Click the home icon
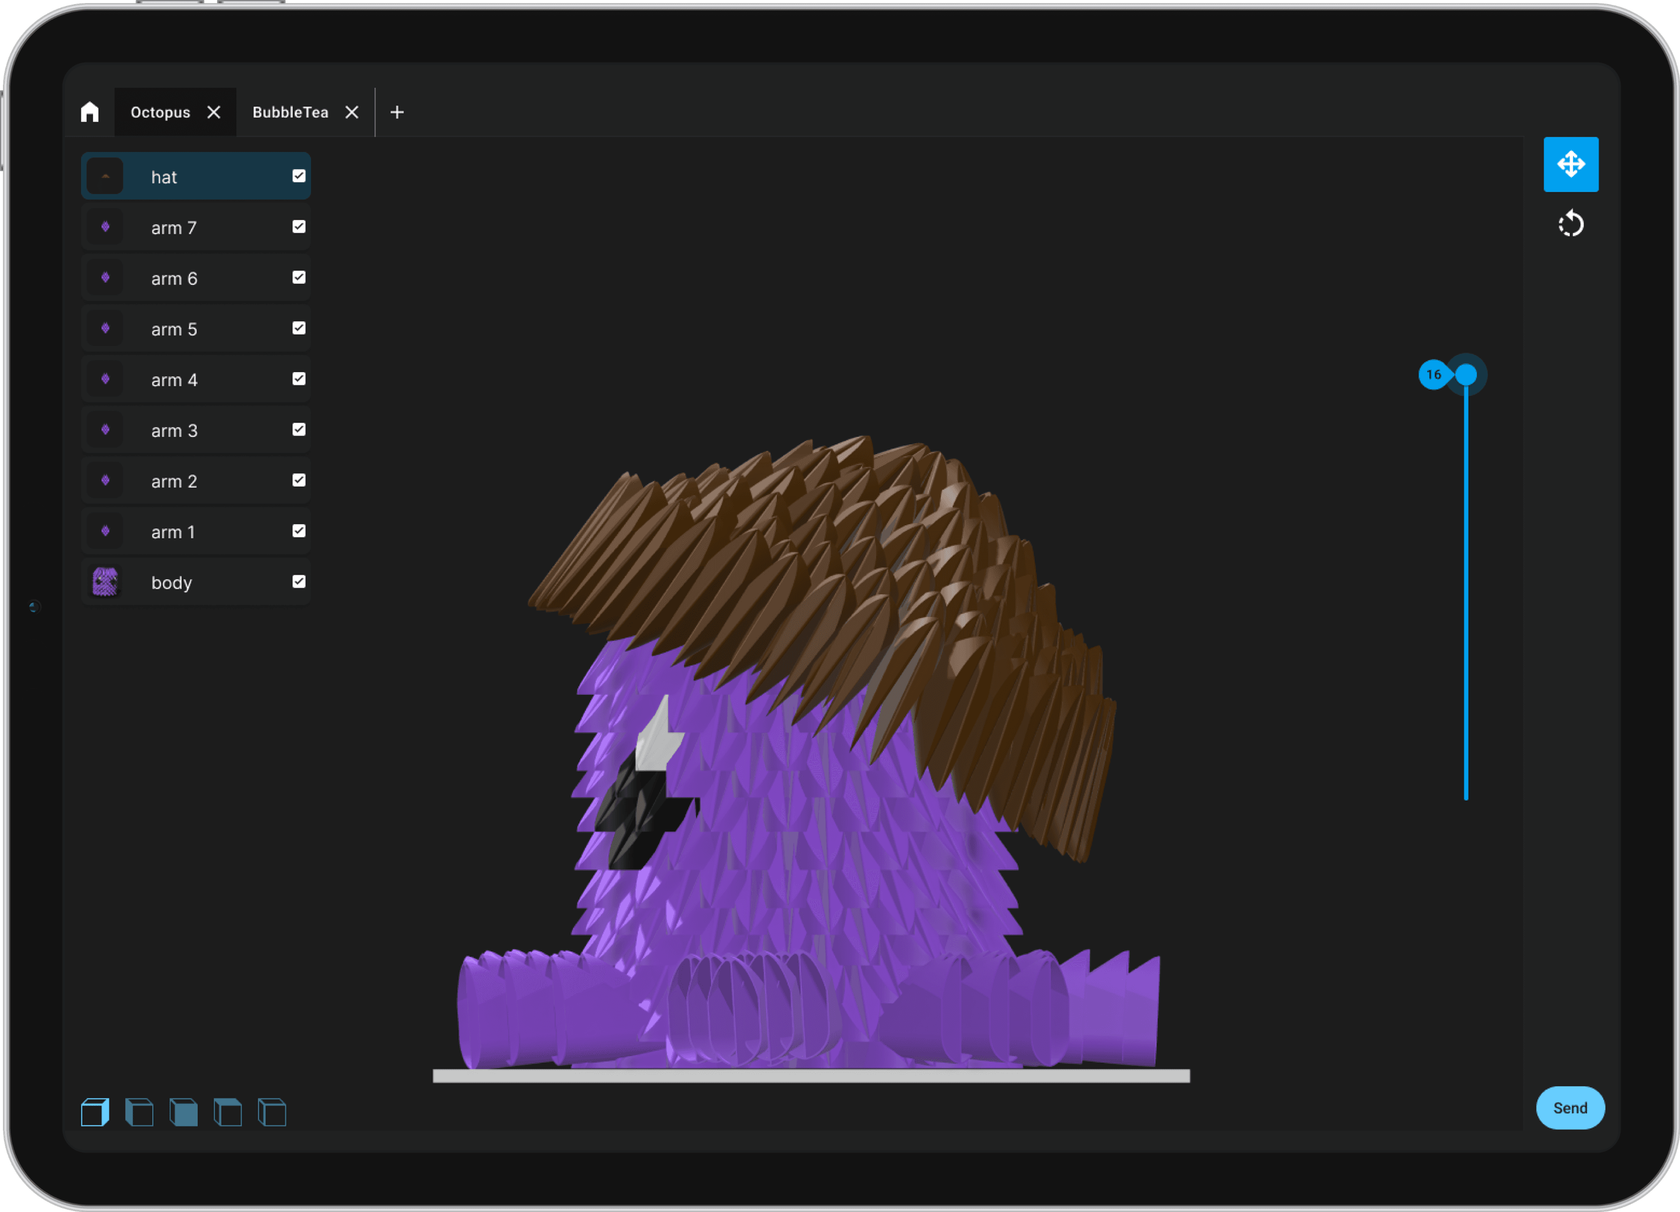 [x=90, y=112]
